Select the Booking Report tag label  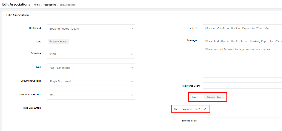[x=59, y=42]
